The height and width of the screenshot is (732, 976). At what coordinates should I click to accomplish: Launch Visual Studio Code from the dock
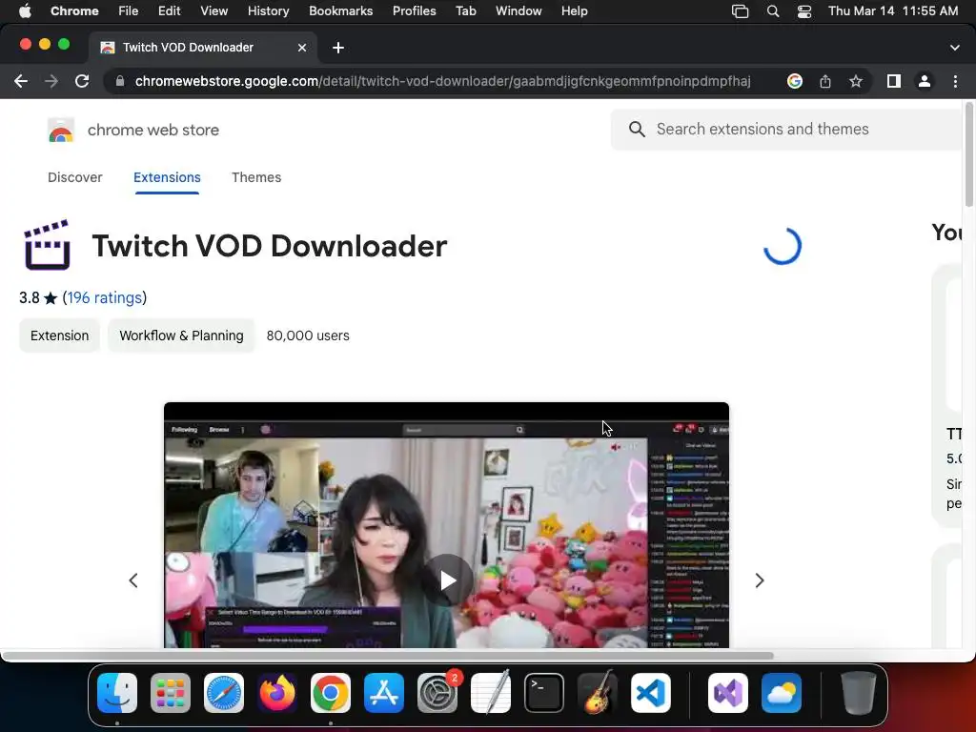point(650,693)
